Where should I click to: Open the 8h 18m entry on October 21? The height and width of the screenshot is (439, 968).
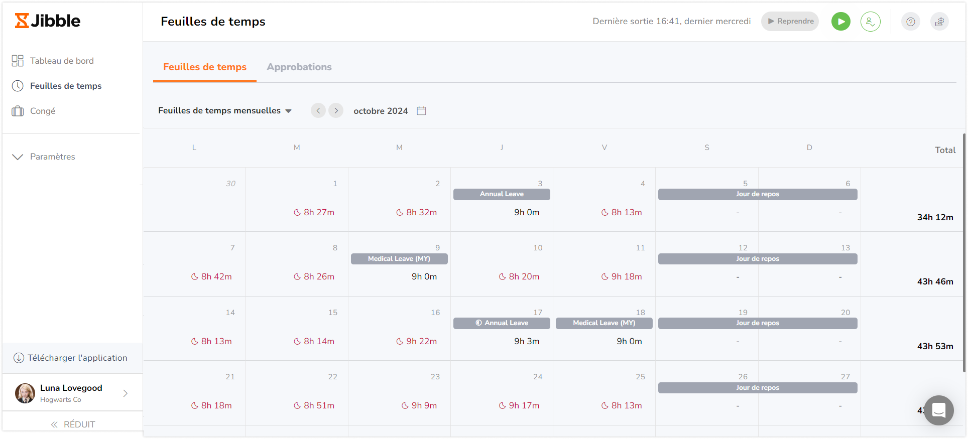tap(211, 405)
